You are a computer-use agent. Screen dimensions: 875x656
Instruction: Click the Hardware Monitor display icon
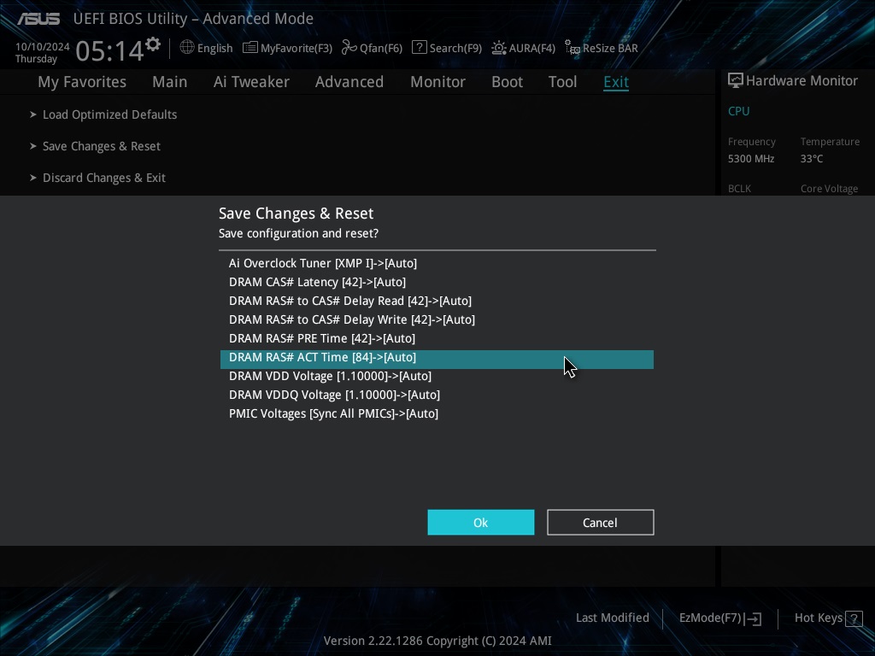736,81
